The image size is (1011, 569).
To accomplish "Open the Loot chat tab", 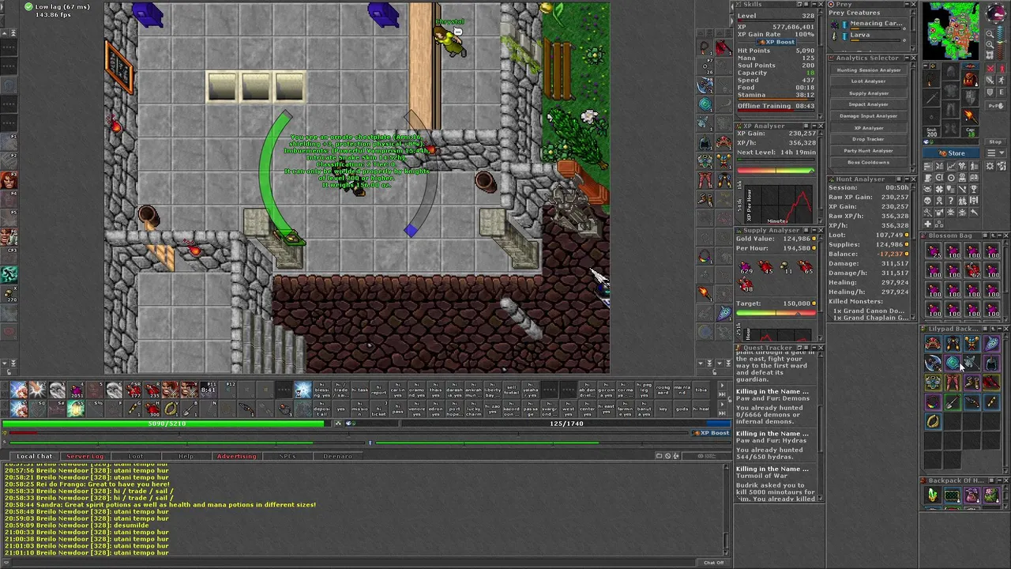I will pyautogui.click(x=136, y=456).
